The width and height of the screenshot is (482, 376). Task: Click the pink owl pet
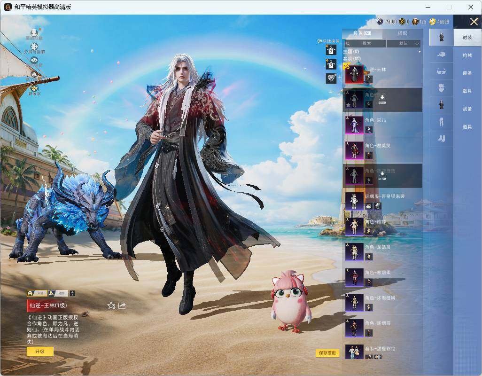coord(291,302)
